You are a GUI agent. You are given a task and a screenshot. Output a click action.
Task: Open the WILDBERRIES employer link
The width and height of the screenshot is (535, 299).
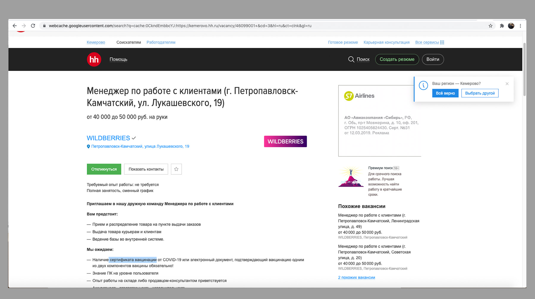click(108, 138)
